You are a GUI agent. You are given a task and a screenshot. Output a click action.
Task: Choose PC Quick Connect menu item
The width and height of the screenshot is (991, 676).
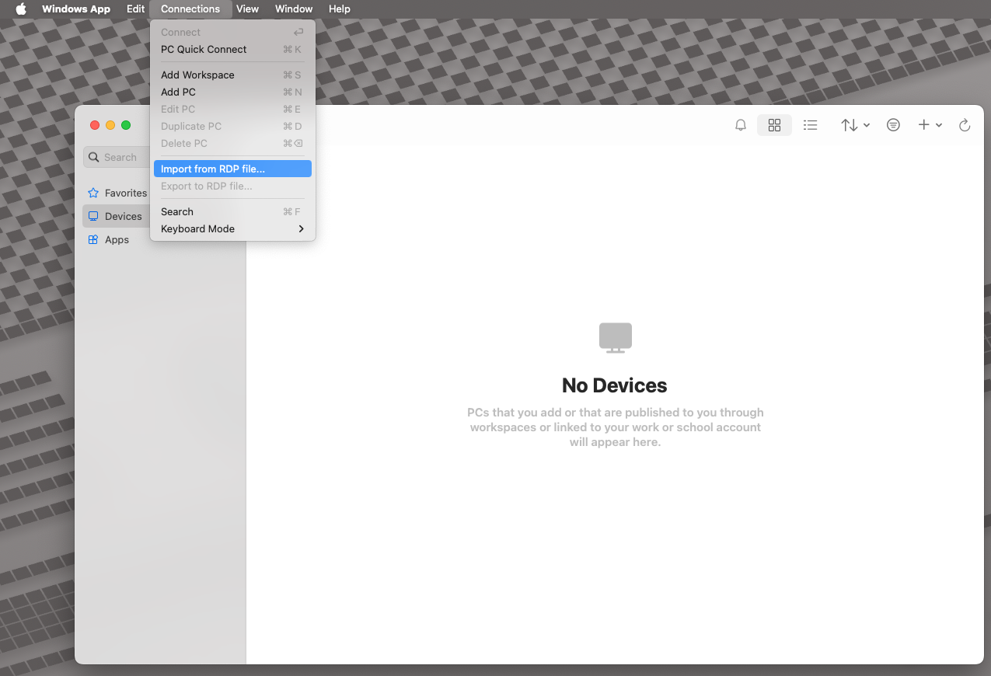coord(232,49)
